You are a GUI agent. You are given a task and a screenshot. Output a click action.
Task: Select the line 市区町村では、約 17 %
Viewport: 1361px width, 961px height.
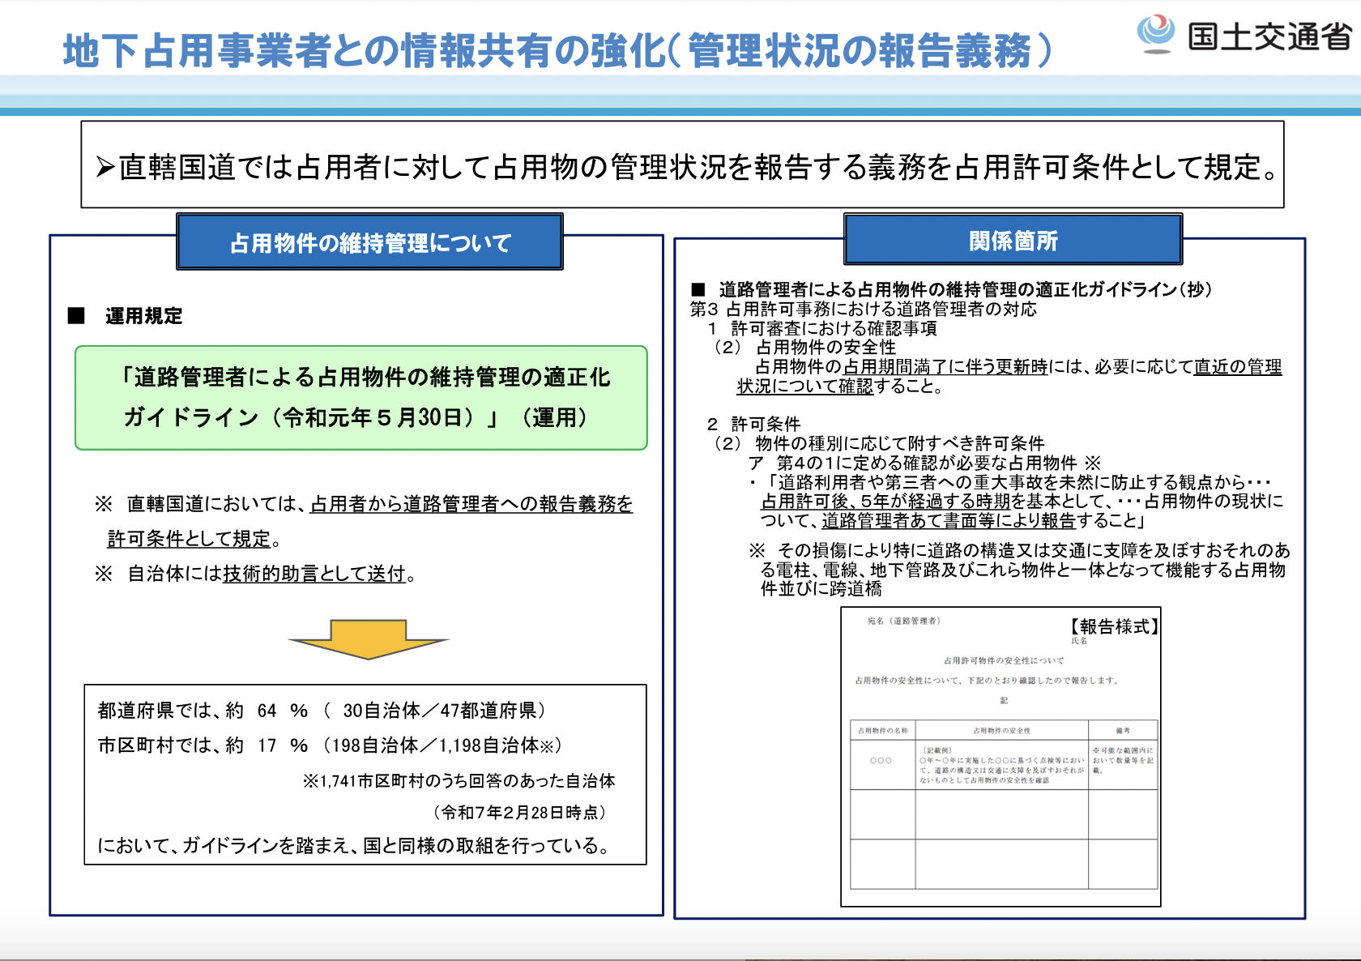(x=330, y=745)
